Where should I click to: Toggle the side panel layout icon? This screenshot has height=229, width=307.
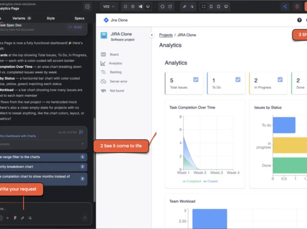(x=87, y=7)
